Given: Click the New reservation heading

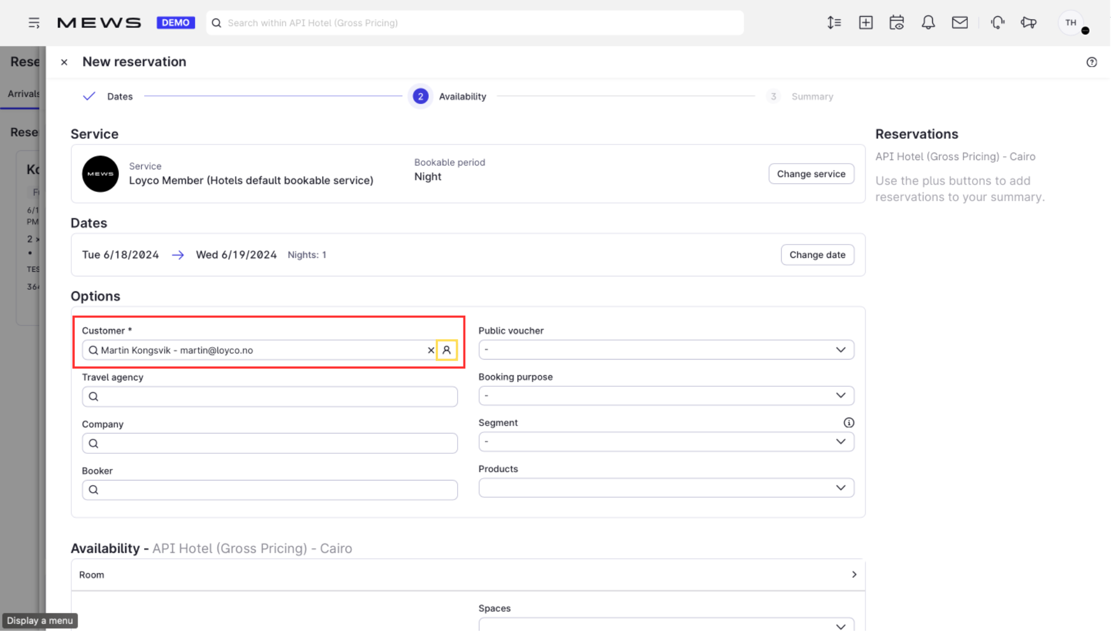Looking at the screenshot, I should click(134, 62).
